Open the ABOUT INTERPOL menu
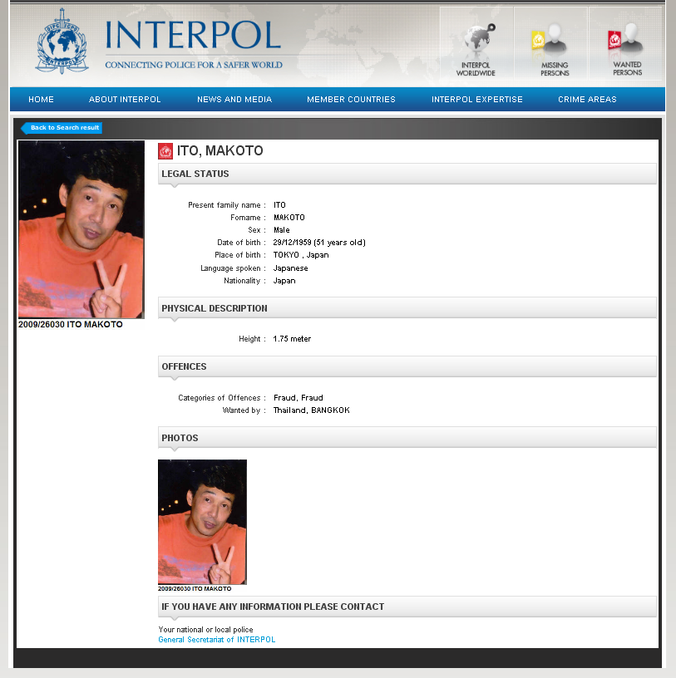This screenshot has width=676, height=678. (x=125, y=100)
